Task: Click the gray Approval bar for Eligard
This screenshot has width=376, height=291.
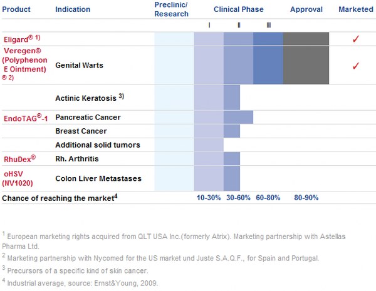Action: click(x=306, y=39)
